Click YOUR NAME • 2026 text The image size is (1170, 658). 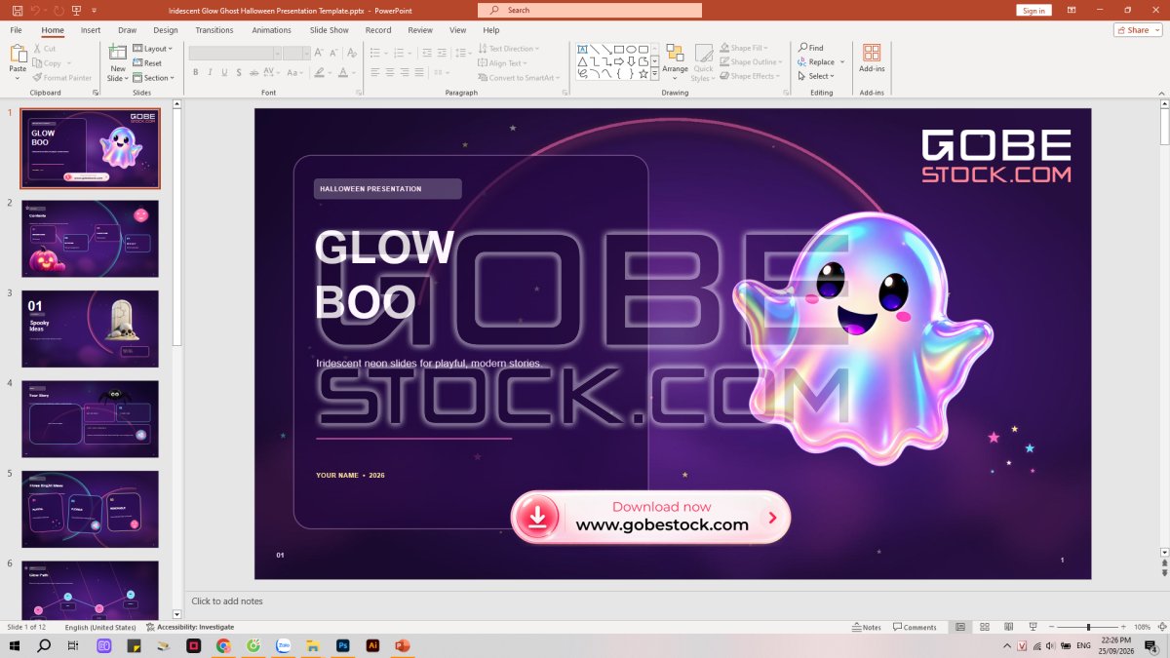click(x=350, y=476)
